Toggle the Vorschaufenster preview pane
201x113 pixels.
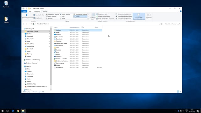coord(39,15)
